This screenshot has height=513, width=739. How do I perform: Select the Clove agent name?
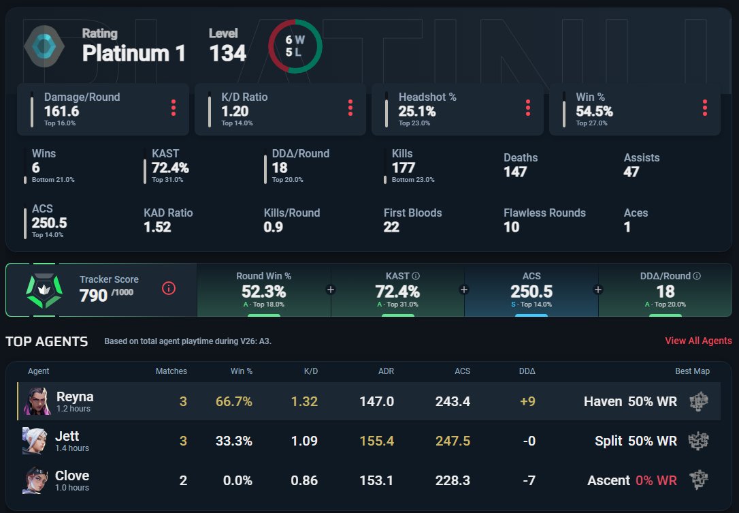click(x=72, y=476)
